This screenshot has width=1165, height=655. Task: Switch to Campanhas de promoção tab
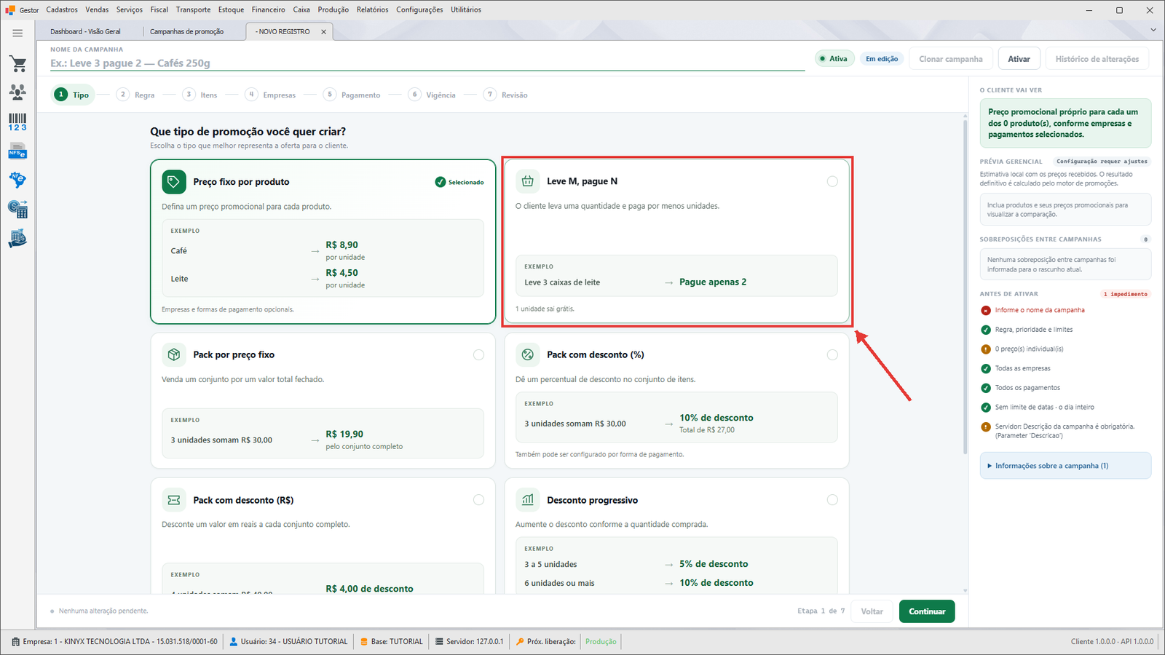pyautogui.click(x=187, y=31)
